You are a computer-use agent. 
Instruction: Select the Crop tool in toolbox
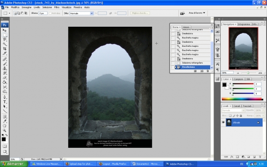coord(4,49)
